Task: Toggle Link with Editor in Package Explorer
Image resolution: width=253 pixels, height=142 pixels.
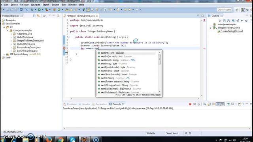Action: coord(38,16)
